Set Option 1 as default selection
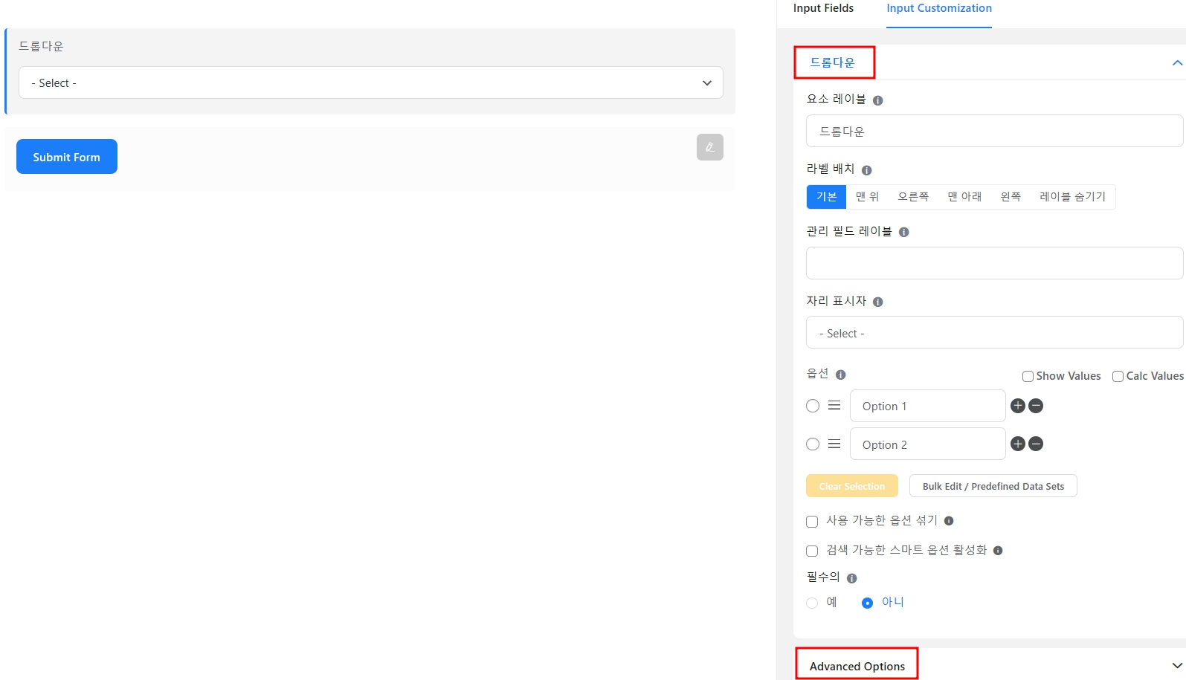Viewport: 1186px width, 680px height. (x=813, y=406)
